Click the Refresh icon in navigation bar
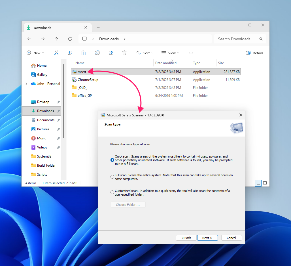Image resolution: width=291 pixels, height=266 pixels. [x=70, y=39]
